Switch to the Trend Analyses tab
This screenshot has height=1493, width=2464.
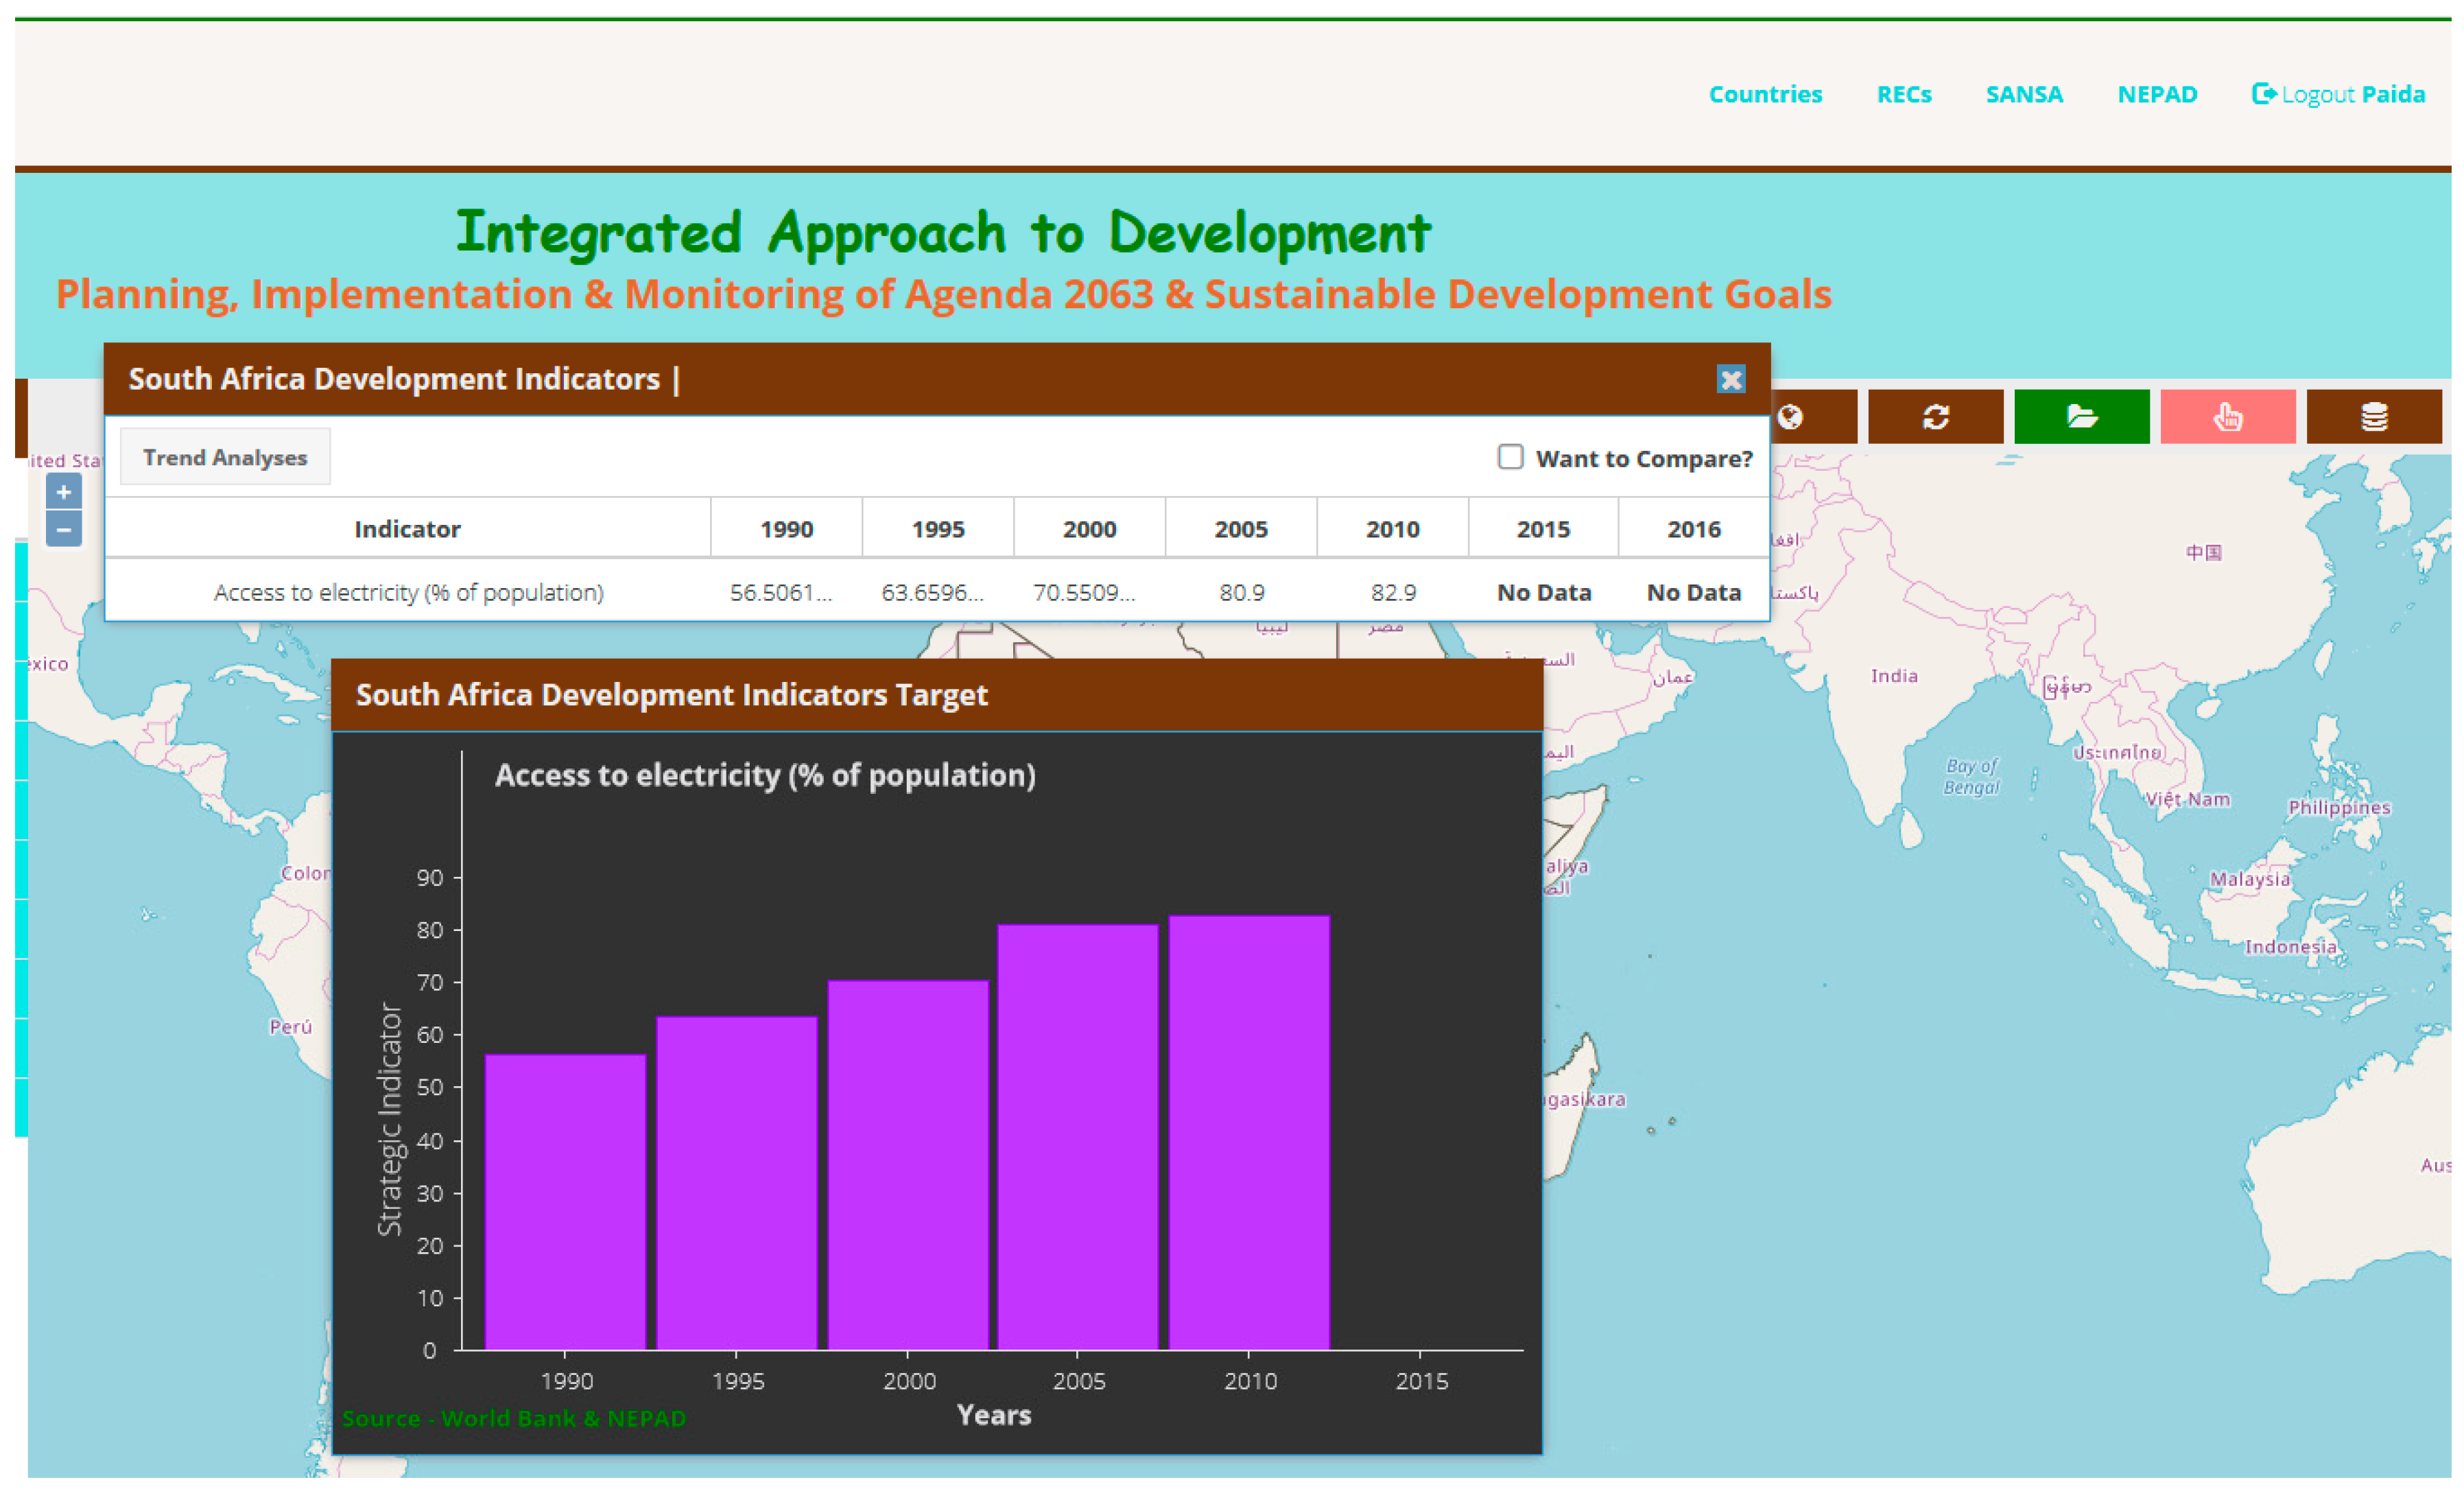click(x=225, y=457)
